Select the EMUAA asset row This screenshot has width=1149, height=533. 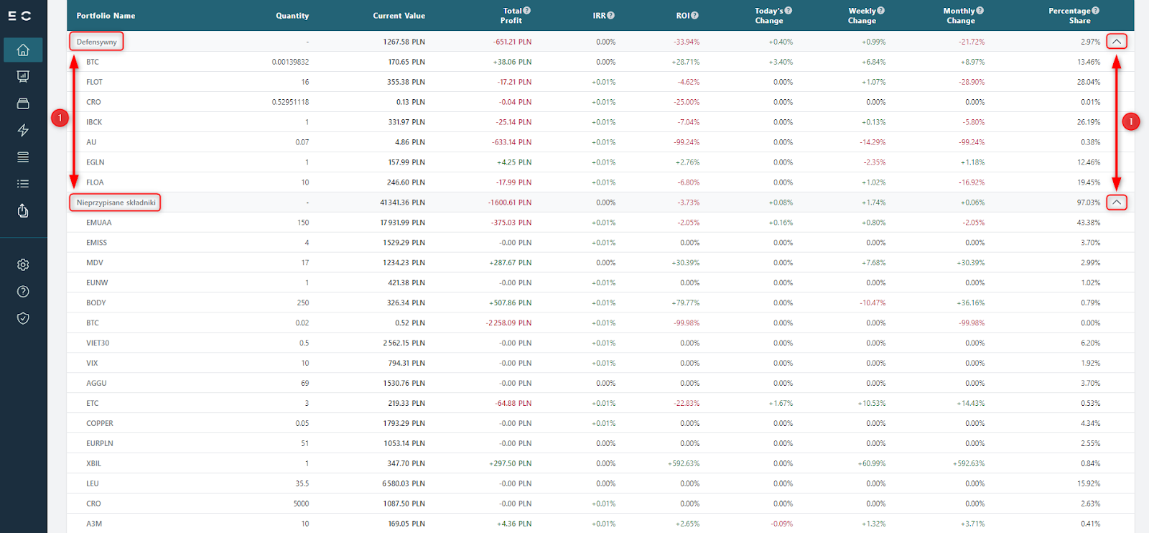point(99,223)
